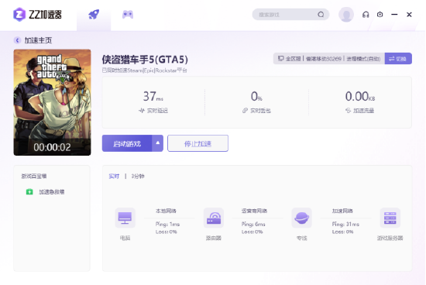Minimize the ZZ accelerator window

(x=394, y=15)
